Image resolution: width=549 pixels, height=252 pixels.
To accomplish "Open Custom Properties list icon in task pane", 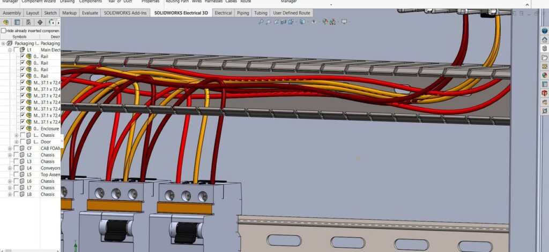I will (x=545, y=84).
